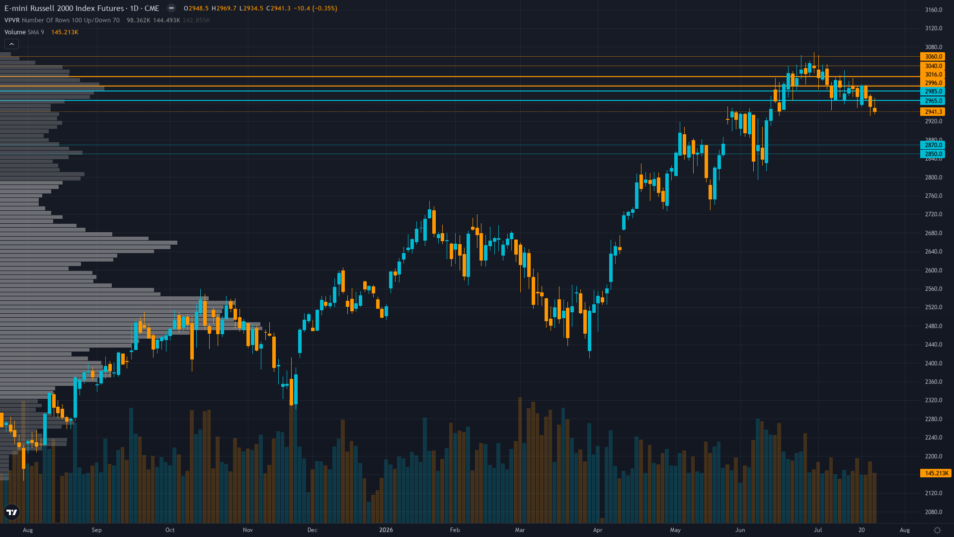Viewport: 954px width, 537px height.
Task: Click the 3040.0 price line label
Action: click(933, 66)
